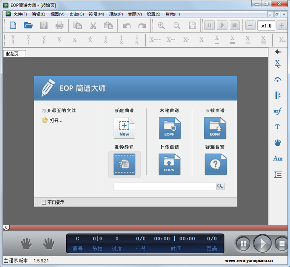Screen dimensions: 290x267
Task: Click the 打开... recent files link
Action: 56,121
